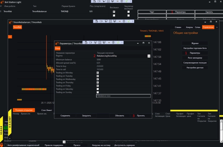Expand the O-S-A.NET side panel chevron

pos(9,138)
